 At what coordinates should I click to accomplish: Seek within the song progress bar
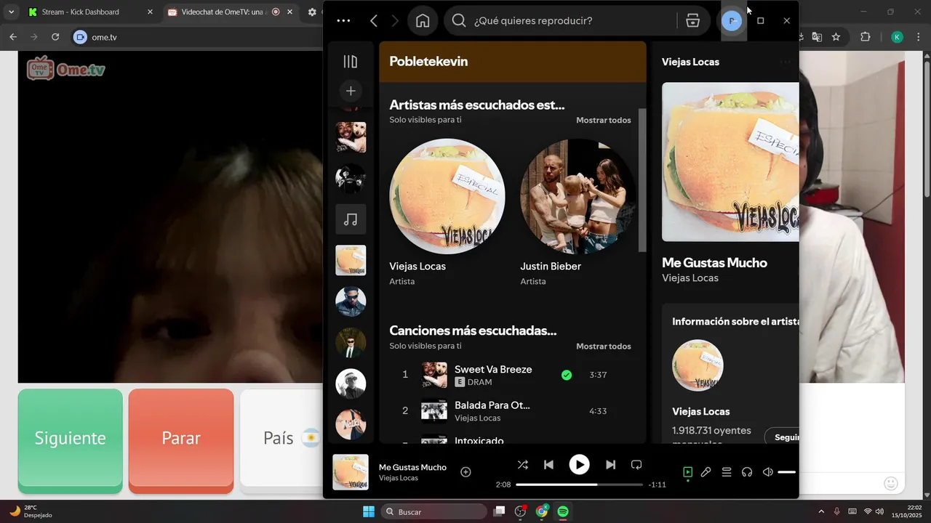(579, 485)
